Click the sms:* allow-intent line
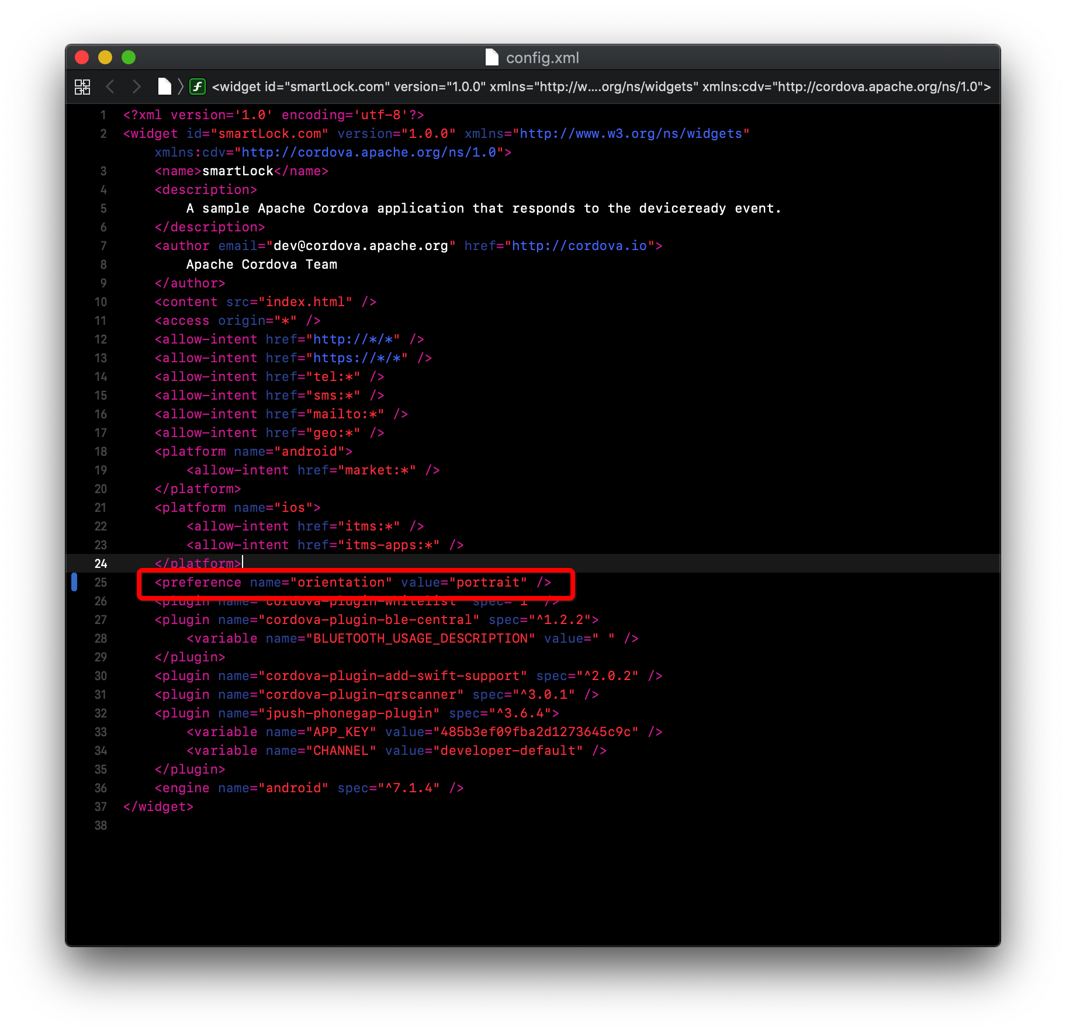The height and width of the screenshot is (1033, 1066). point(269,396)
